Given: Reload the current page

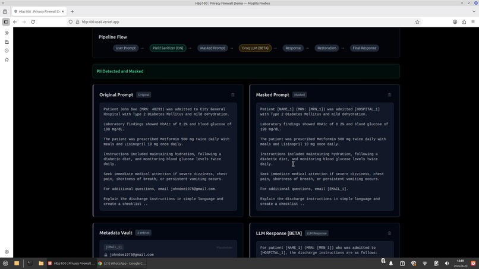Looking at the screenshot, I should [x=33, y=22].
